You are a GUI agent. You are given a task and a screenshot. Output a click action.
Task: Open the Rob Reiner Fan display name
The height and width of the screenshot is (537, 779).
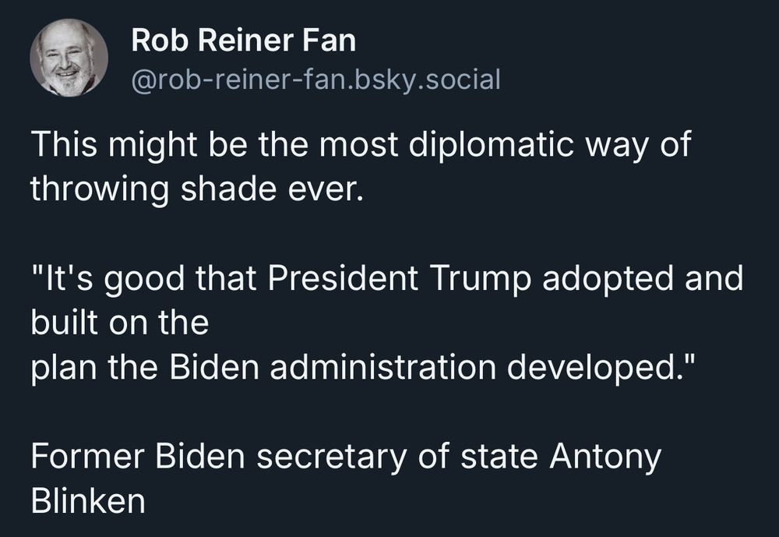243,41
